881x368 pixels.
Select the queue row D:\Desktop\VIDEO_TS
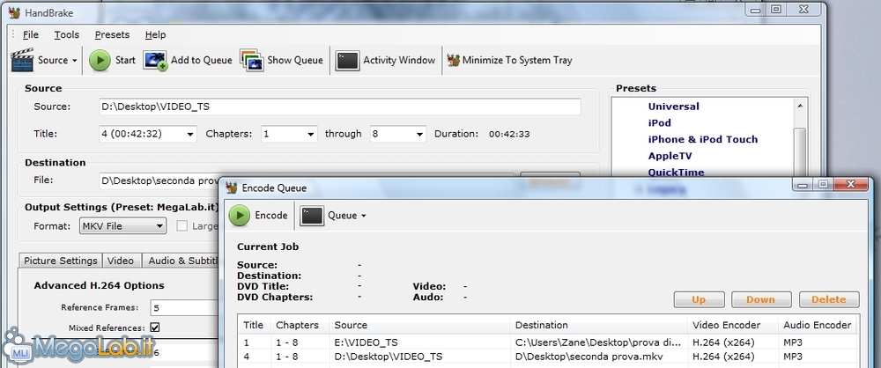tap(548, 357)
